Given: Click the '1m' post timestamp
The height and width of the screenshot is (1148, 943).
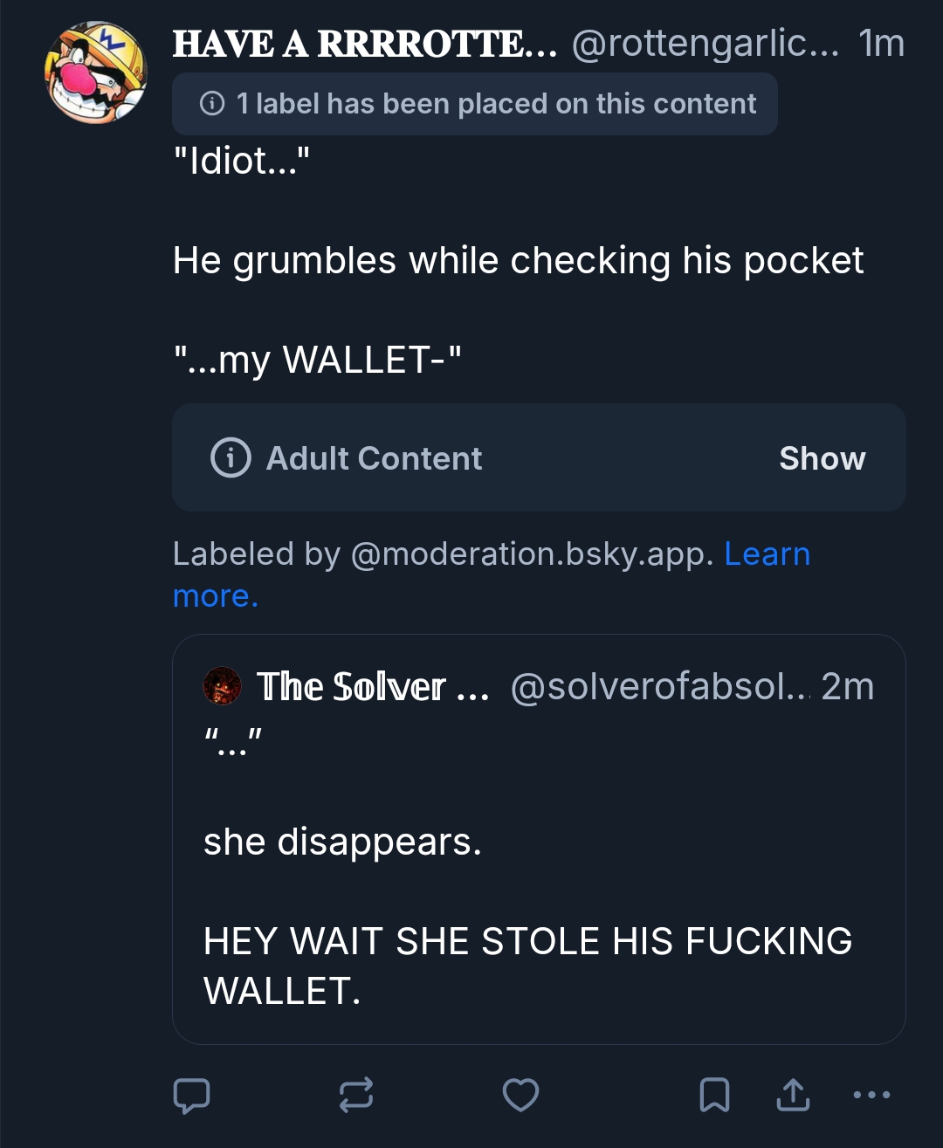Looking at the screenshot, I should pos(881,44).
